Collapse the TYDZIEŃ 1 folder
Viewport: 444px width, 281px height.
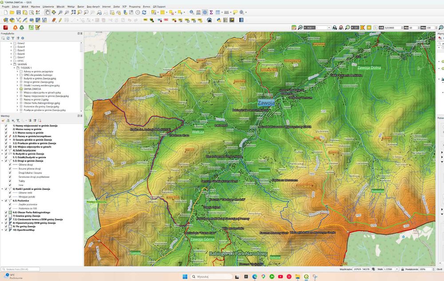[x=15, y=68]
